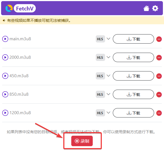Image resolution: width=164 pixels, height=155 pixels.
Task: Open the settings gear icon
Action: (155, 8)
